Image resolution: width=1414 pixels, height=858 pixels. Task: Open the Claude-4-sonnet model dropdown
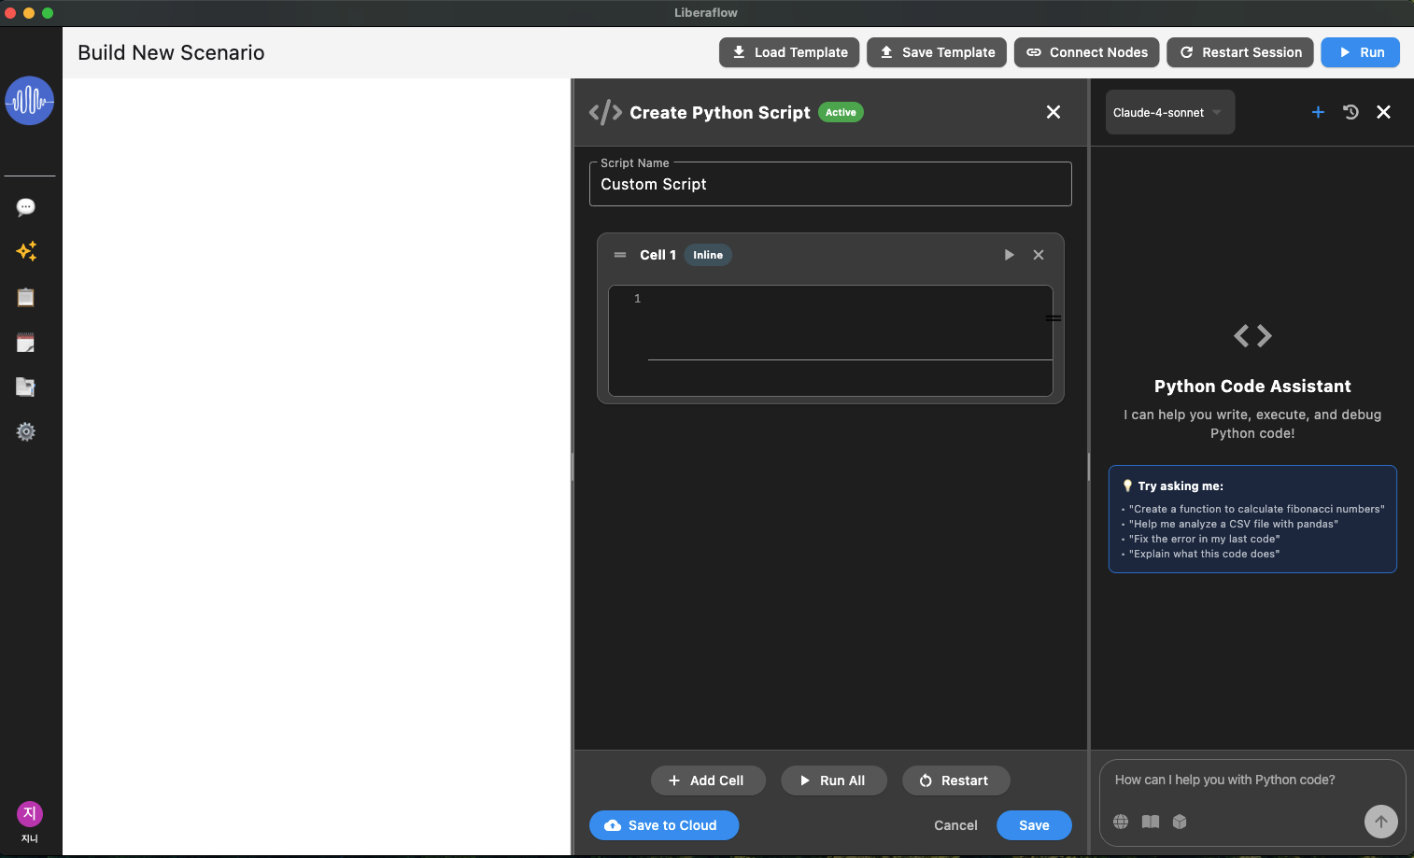coord(1169,113)
